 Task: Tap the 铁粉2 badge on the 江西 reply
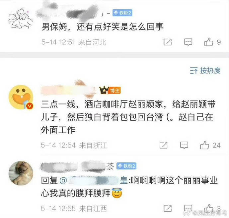126,166
